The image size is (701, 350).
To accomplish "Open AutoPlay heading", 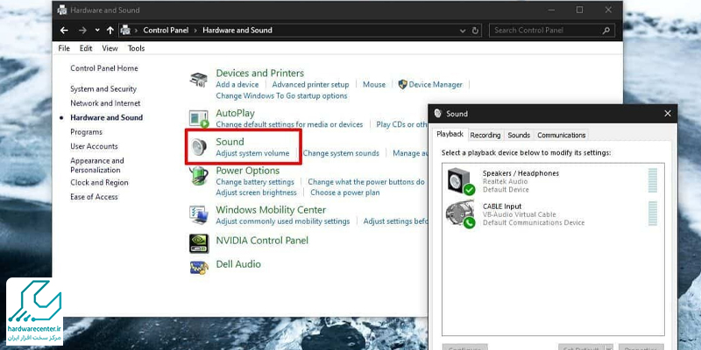I will [235, 113].
